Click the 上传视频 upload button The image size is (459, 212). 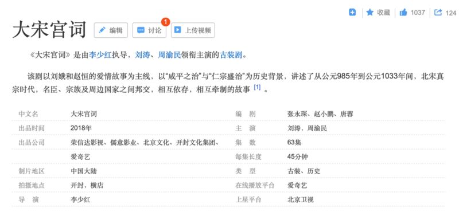(193, 30)
